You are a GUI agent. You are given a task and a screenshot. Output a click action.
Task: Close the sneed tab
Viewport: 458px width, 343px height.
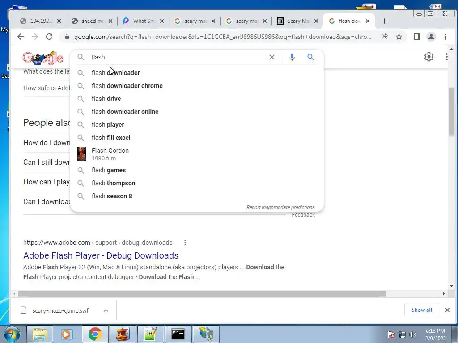pos(110,21)
